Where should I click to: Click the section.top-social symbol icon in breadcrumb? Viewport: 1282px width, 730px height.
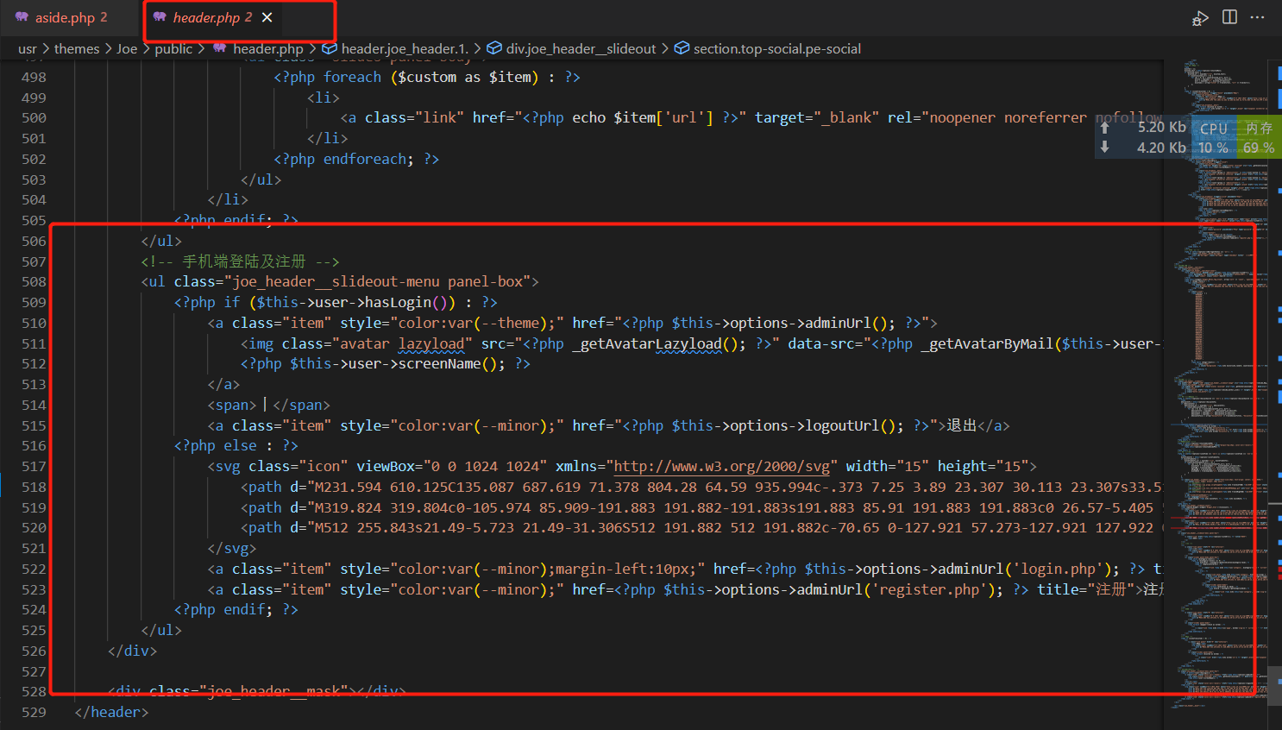click(682, 48)
